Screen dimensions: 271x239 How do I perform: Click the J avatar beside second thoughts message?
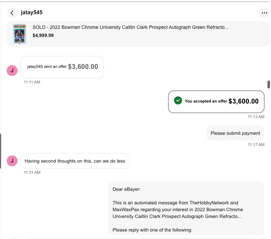pos(12,161)
